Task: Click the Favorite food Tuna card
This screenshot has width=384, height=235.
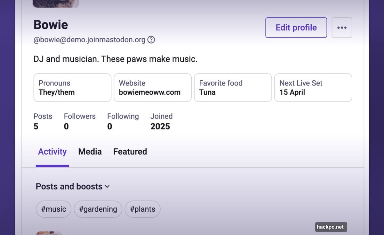Action: coord(233,88)
